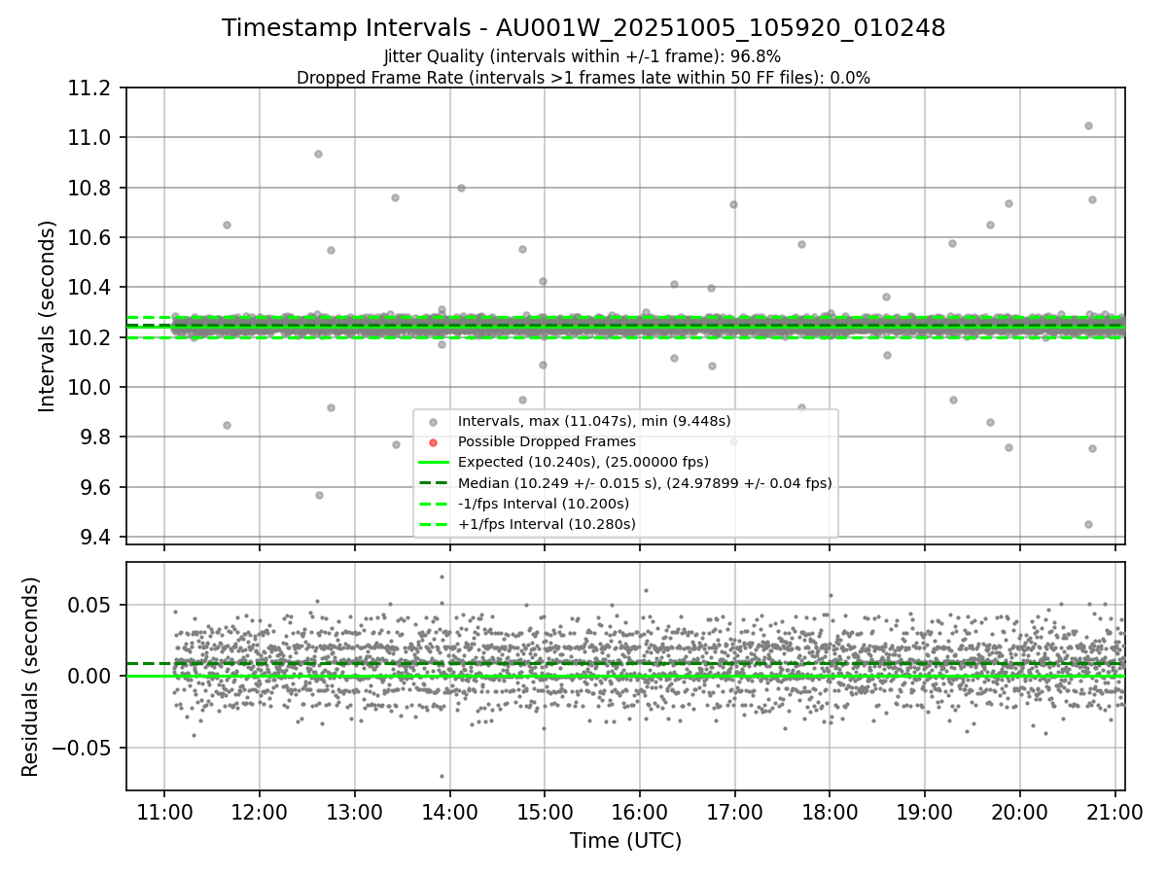The height and width of the screenshot is (875, 1167).
Task: Click the 14:00 tick label on the time axis
Action: click(x=449, y=811)
